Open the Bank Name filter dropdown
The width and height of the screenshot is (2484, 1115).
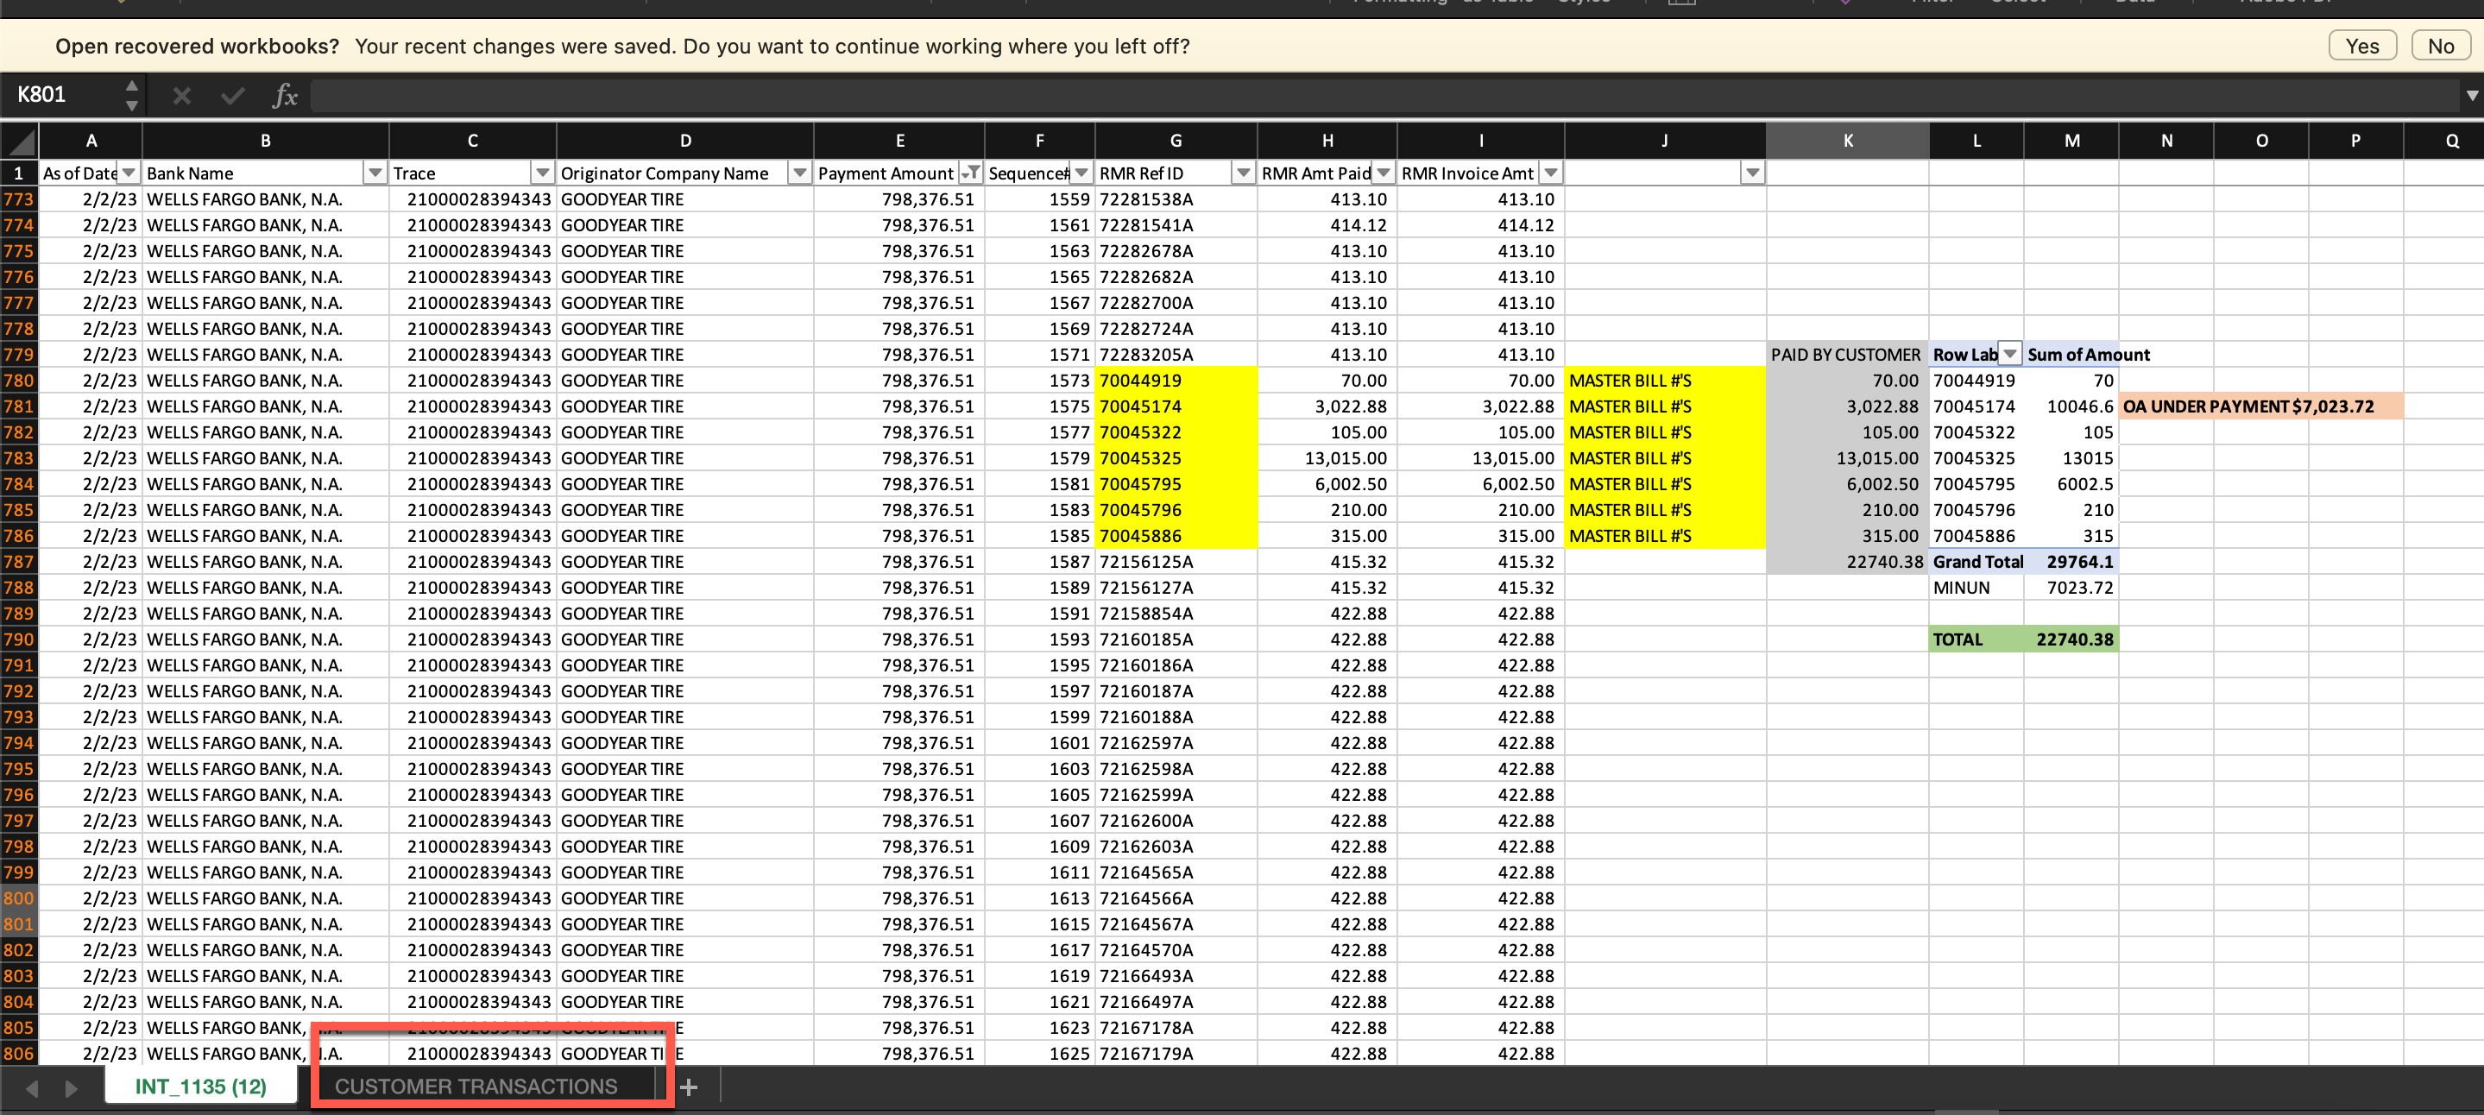point(375,173)
